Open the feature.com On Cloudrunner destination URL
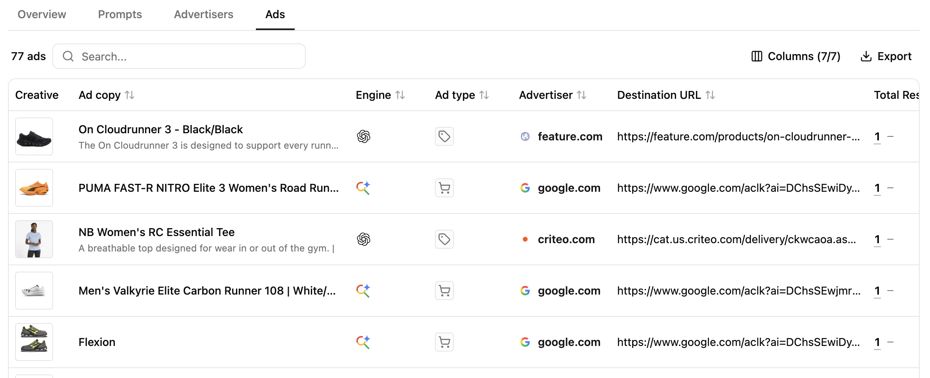Viewport: 930px width, 378px height. (739, 136)
